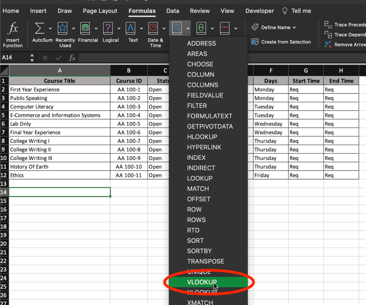The height and width of the screenshot is (305, 366).
Task: Expand the Date & Time dropdown arrow
Action: click(x=164, y=29)
